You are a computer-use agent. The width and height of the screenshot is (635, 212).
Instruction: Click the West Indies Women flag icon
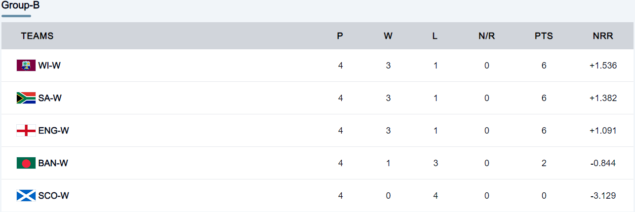(26, 66)
